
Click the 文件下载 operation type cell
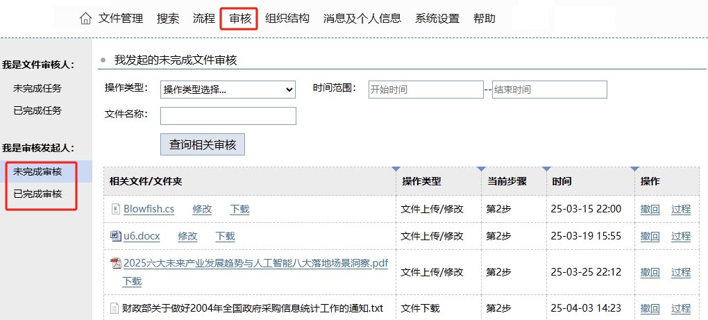pos(420,309)
